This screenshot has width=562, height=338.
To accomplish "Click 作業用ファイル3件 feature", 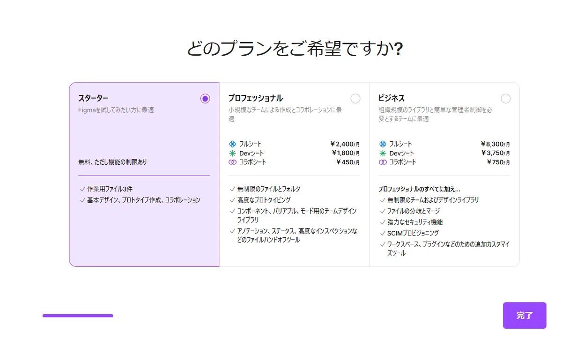I will click(x=110, y=189).
